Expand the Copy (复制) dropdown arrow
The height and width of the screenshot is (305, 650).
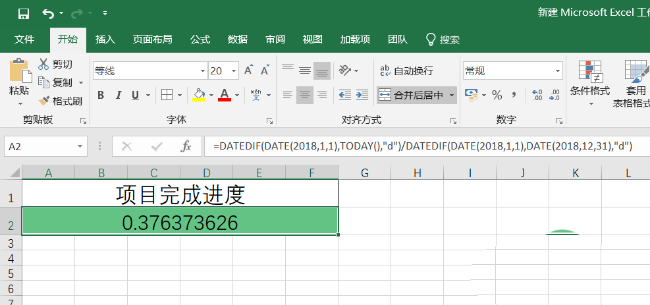click(x=81, y=83)
